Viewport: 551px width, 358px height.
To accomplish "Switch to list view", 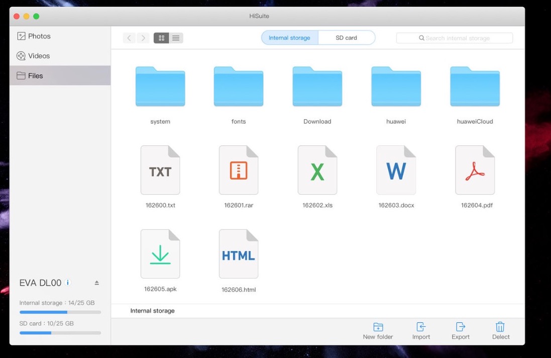I will click(176, 38).
